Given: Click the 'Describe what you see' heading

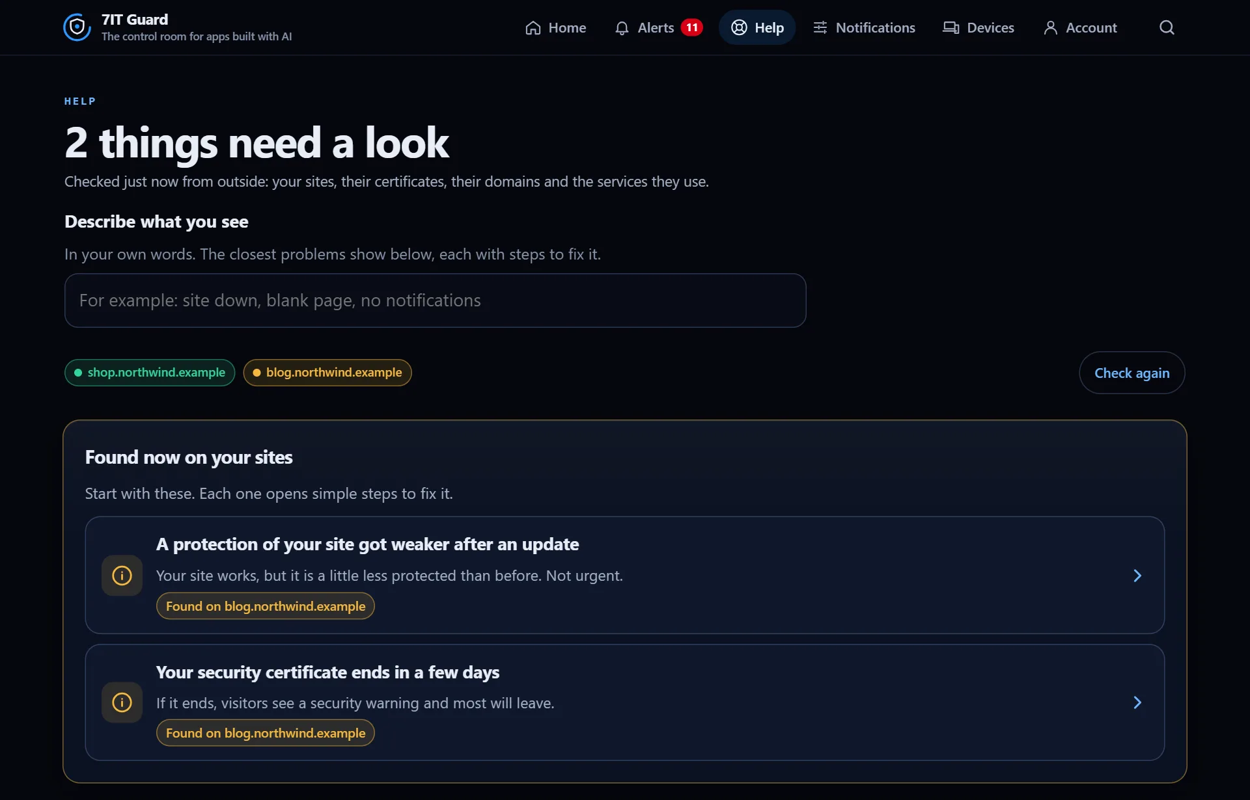Looking at the screenshot, I should click(156, 222).
